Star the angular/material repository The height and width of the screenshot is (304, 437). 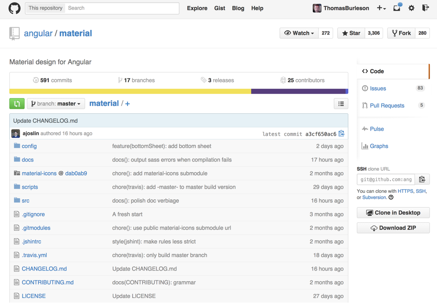click(x=351, y=33)
